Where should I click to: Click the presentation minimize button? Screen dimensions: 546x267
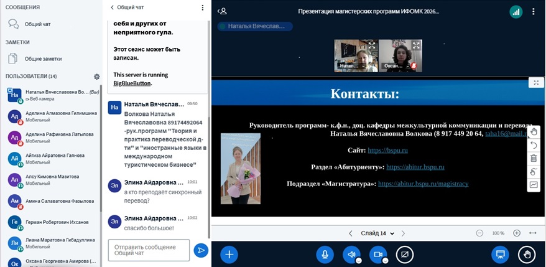coord(499,254)
